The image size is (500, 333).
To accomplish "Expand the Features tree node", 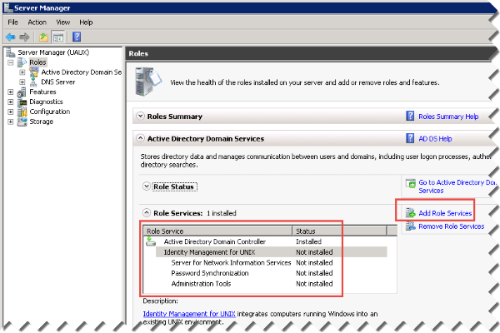I will (11, 92).
